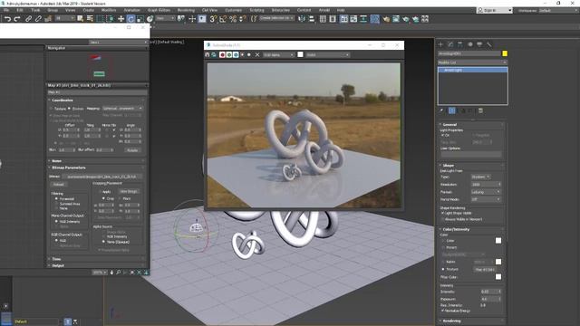The width and height of the screenshot is (580, 326).
Task: Click the Undo arrow in main toolbar
Action: (x=7, y=19)
